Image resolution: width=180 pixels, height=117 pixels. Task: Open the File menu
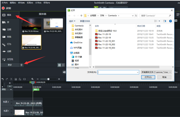(x=5, y=3)
